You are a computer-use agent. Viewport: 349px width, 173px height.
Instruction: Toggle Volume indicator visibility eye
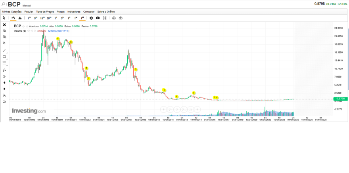pyautogui.click(x=29, y=31)
